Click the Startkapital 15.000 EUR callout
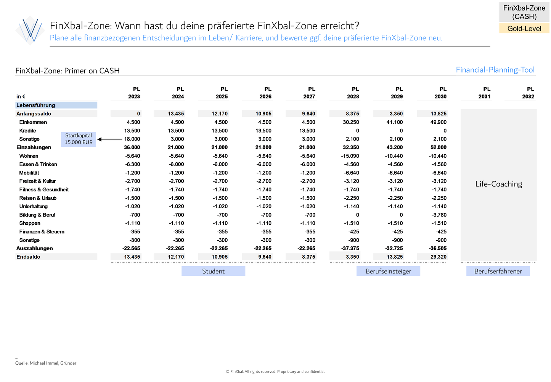551x382 pixels. tap(79, 139)
